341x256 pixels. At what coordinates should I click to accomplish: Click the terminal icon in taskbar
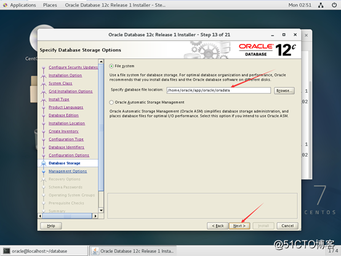coord(7,251)
